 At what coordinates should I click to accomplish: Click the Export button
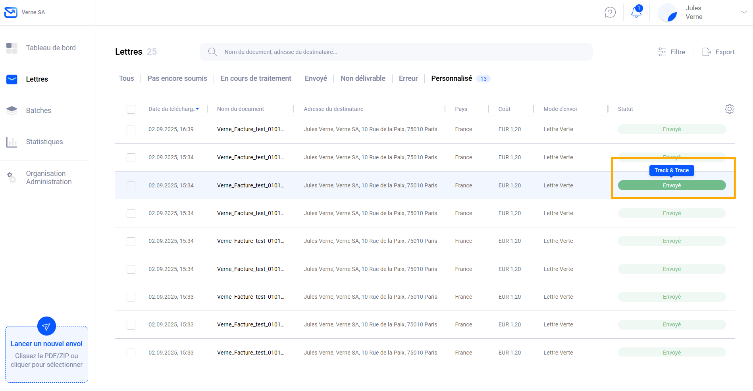click(718, 52)
